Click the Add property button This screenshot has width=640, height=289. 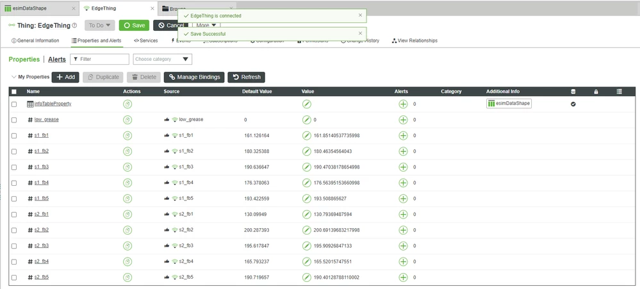tap(65, 77)
